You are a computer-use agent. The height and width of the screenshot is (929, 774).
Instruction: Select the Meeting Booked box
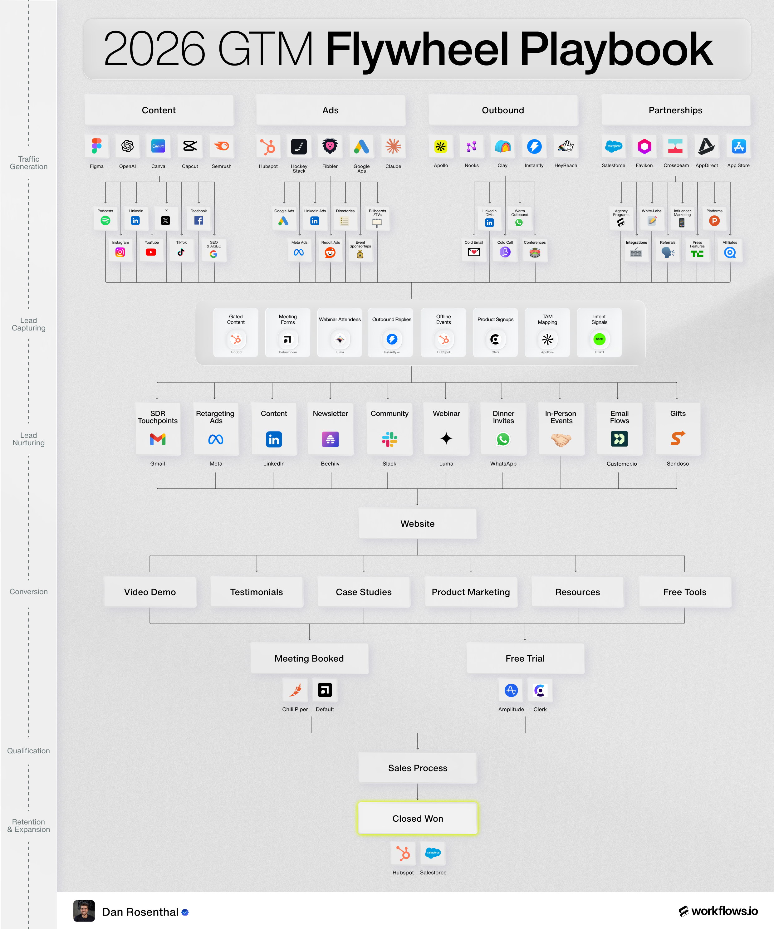[x=309, y=658]
